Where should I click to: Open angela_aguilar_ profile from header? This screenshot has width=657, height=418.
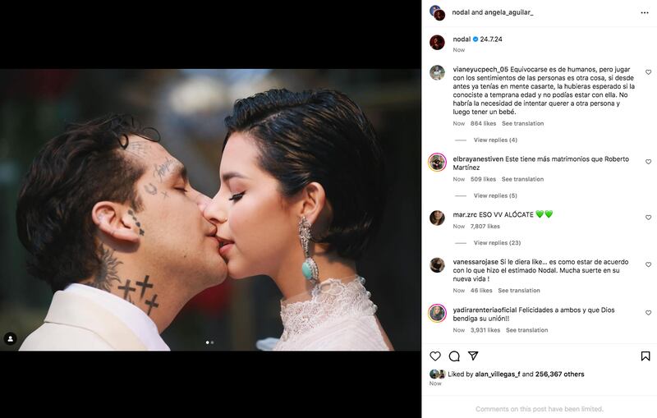point(508,12)
